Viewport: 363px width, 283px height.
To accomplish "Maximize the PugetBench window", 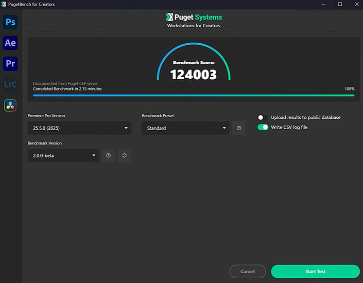I will [340, 4].
